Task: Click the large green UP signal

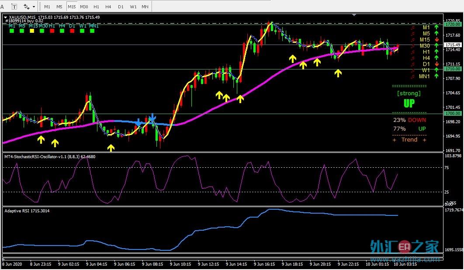Action: click(409, 103)
